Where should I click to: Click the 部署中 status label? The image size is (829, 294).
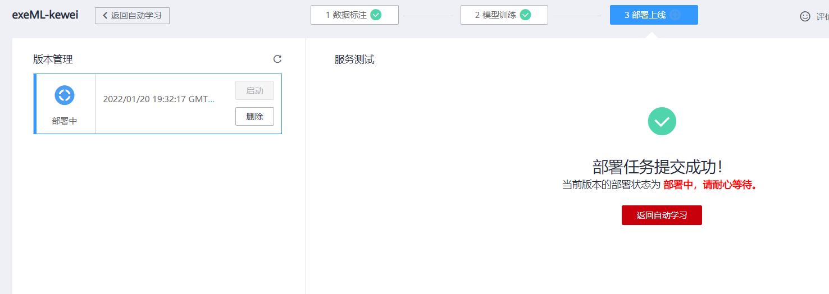pos(65,121)
